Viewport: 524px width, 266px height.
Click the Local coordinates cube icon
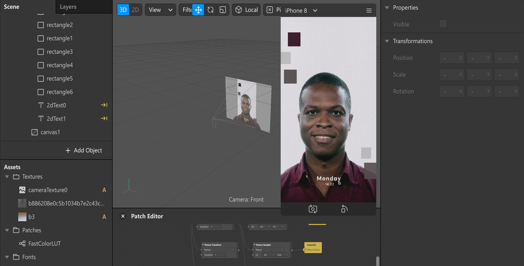pyautogui.click(x=239, y=10)
